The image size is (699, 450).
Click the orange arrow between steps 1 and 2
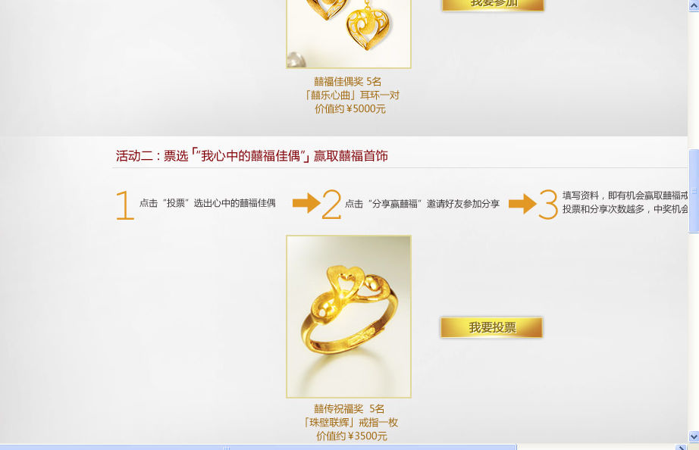point(306,203)
